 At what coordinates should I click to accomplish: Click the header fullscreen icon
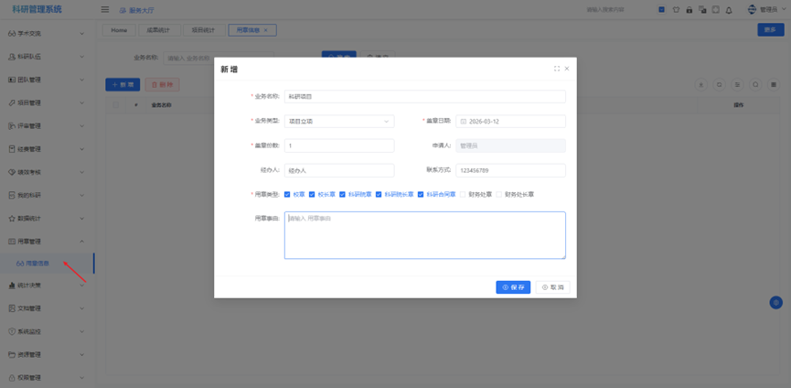point(715,10)
